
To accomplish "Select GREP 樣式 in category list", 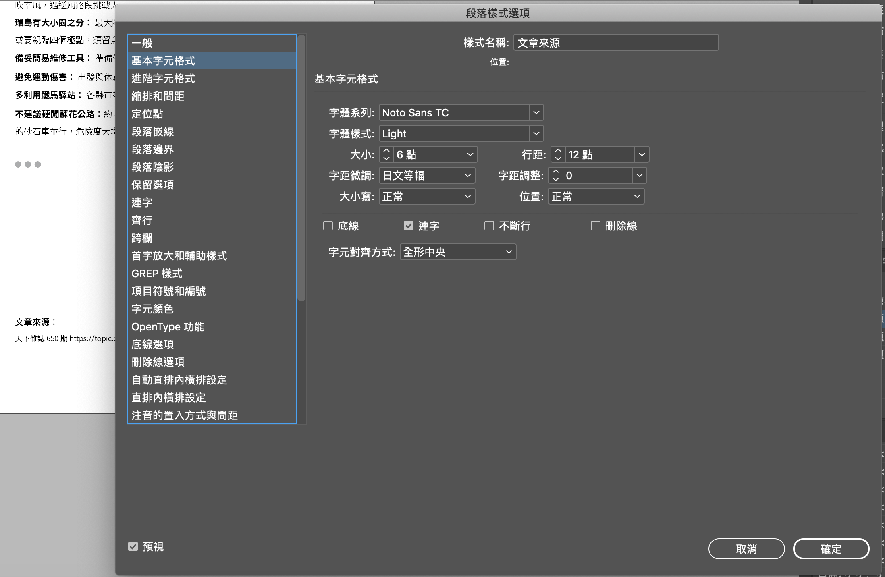I will click(x=157, y=274).
